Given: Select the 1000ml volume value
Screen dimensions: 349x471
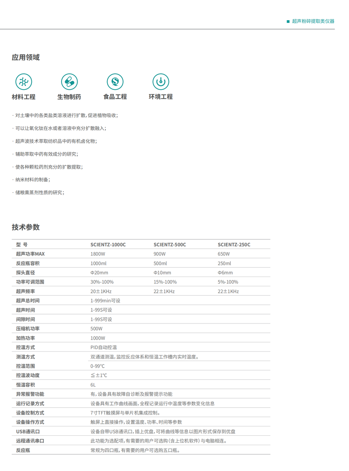Looking at the screenshot, I should tap(98, 263).
